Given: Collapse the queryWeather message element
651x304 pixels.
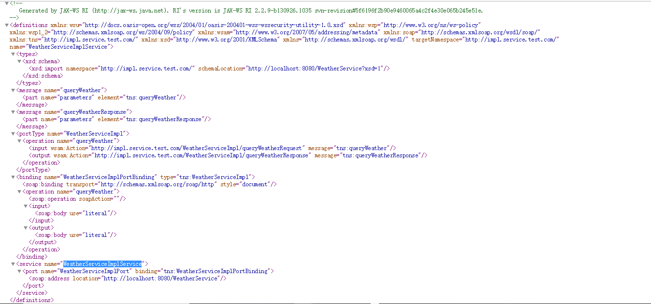Looking at the screenshot, I should [13, 90].
